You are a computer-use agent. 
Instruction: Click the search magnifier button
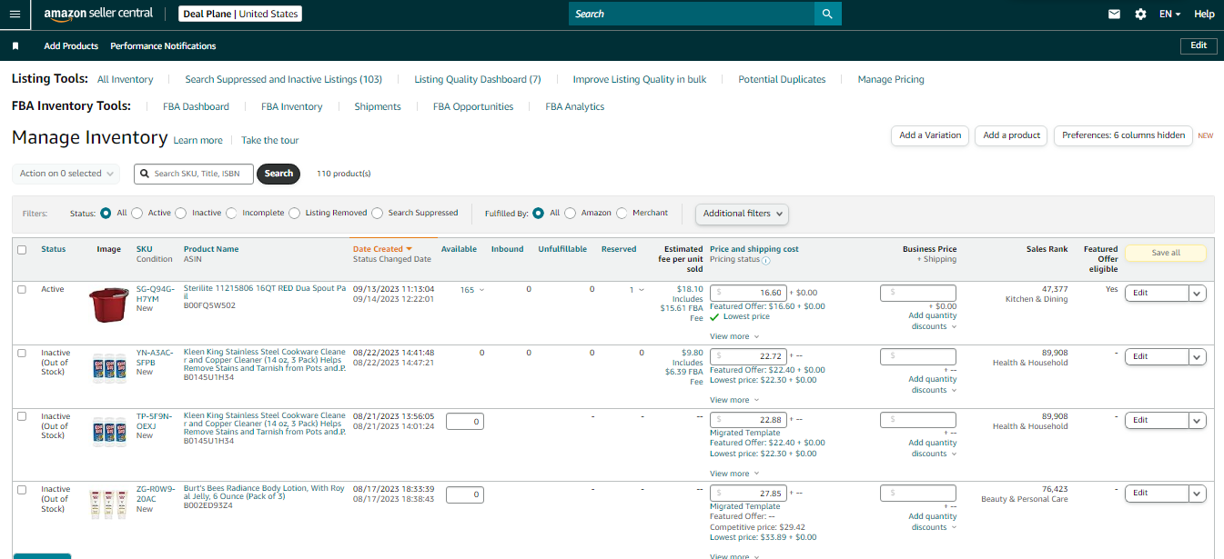[x=827, y=14]
